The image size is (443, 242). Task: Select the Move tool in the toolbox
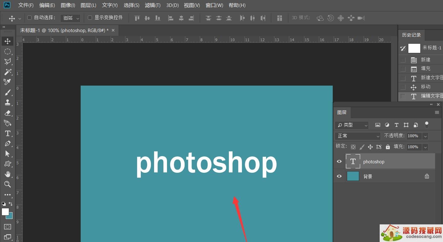[8, 41]
